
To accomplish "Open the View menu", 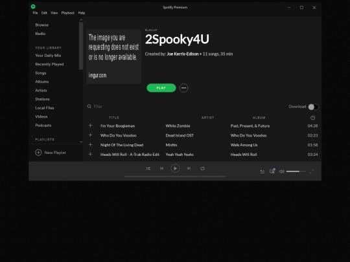I will (54, 13).
